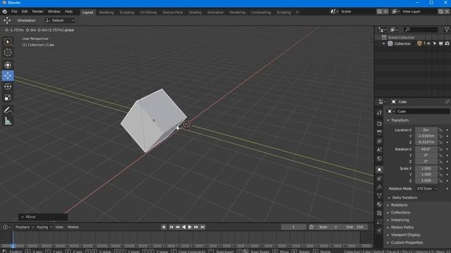Screen dimensions: 451x253
Task: Toggle timeline preview range clock icon
Action: tap(311, 227)
